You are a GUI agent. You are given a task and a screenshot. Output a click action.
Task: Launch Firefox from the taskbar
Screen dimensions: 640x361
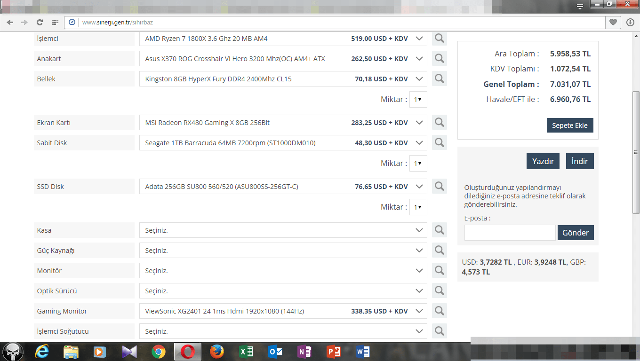[x=217, y=352]
